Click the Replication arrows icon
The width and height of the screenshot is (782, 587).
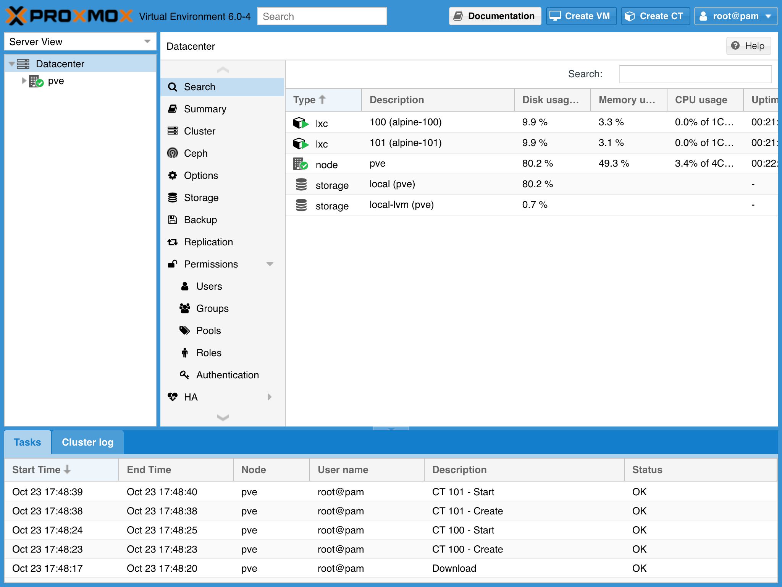[173, 242]
